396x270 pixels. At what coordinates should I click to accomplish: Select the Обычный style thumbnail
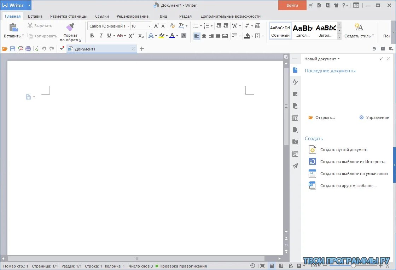tap(280, 31)
